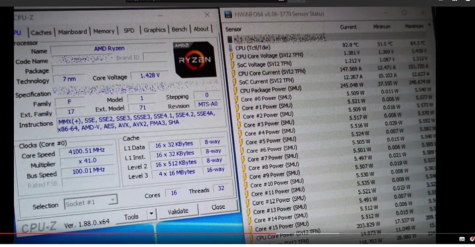Switch to the Graphics tab
Viewport: 475px width, 247px height.
pos(155,30)
